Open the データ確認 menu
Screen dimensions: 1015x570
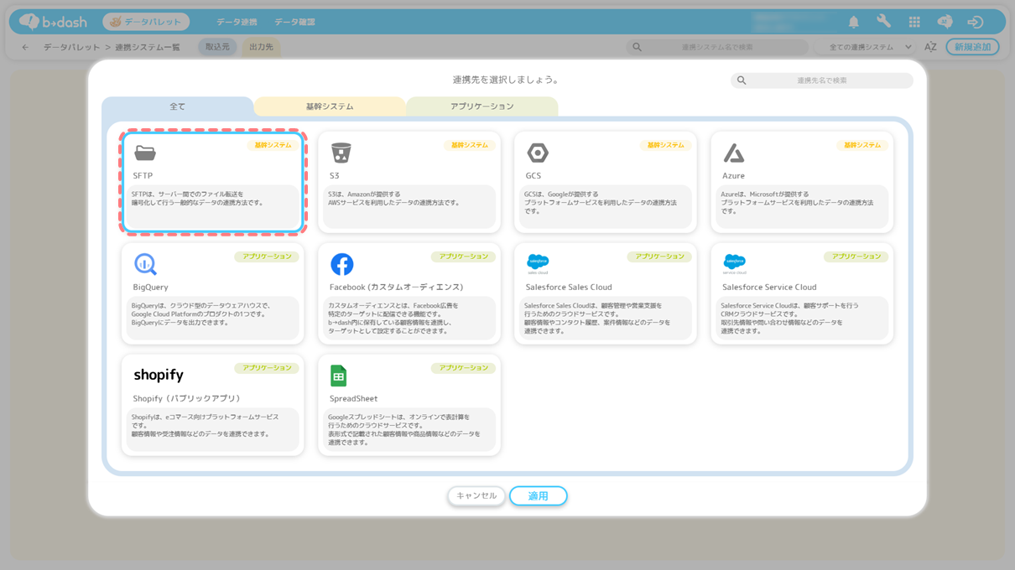[294, 22]
